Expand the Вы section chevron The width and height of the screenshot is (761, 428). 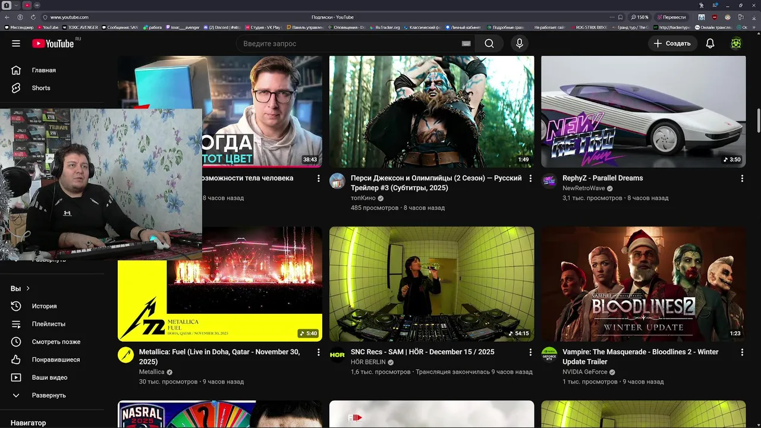click(27, 288)
